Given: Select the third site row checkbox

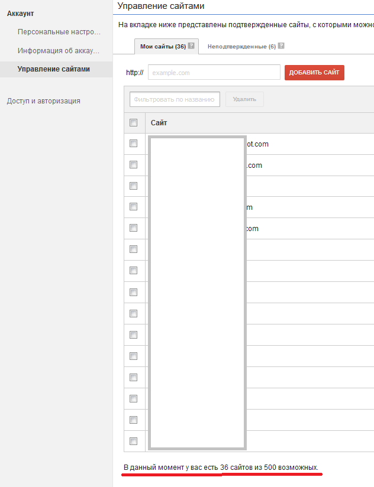Looking at the screenshot, I should [134, 186].
